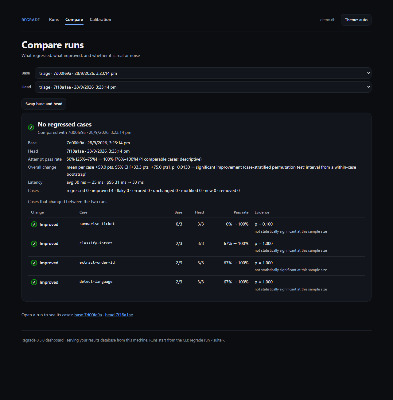Click the REGRADE logo link

click(x=31, y=20)
